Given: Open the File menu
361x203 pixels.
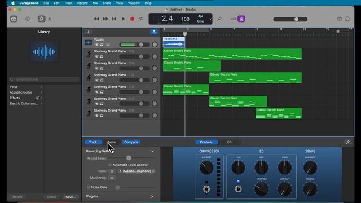Looking at the screenshot, I should [x=46, y=3].
